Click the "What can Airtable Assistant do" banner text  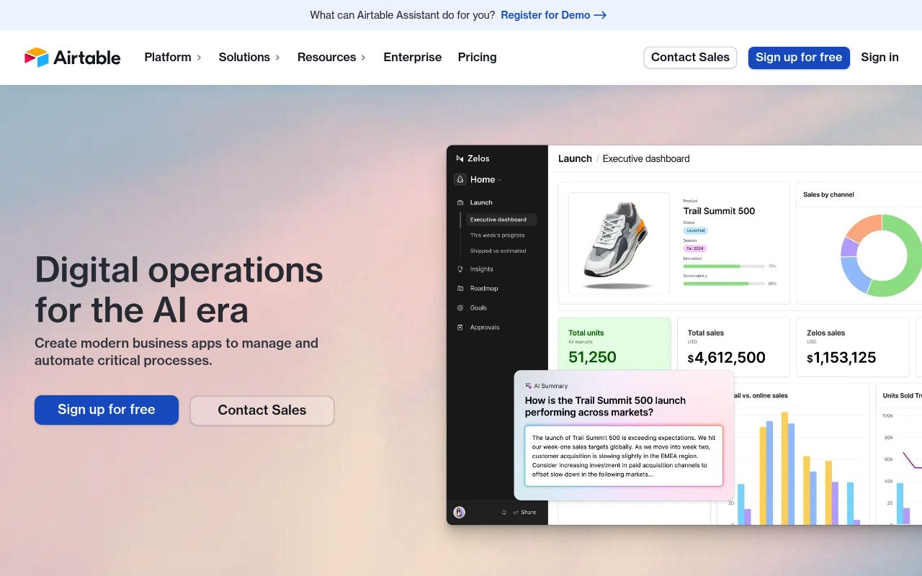pyautogui.click(x=403, y=15)
